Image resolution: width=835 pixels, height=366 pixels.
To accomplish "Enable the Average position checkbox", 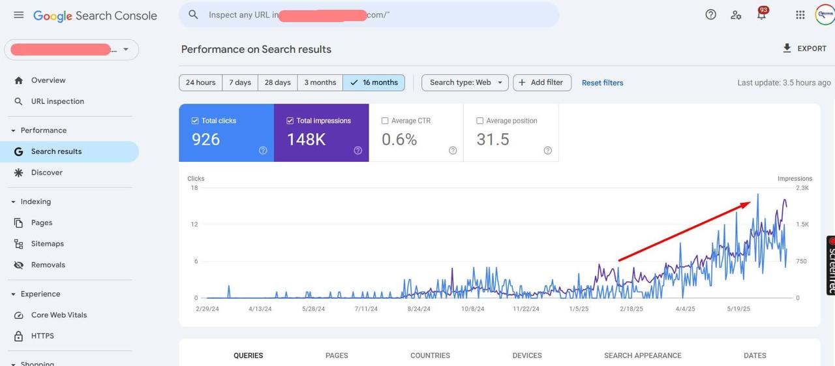I will pos(480,121).
